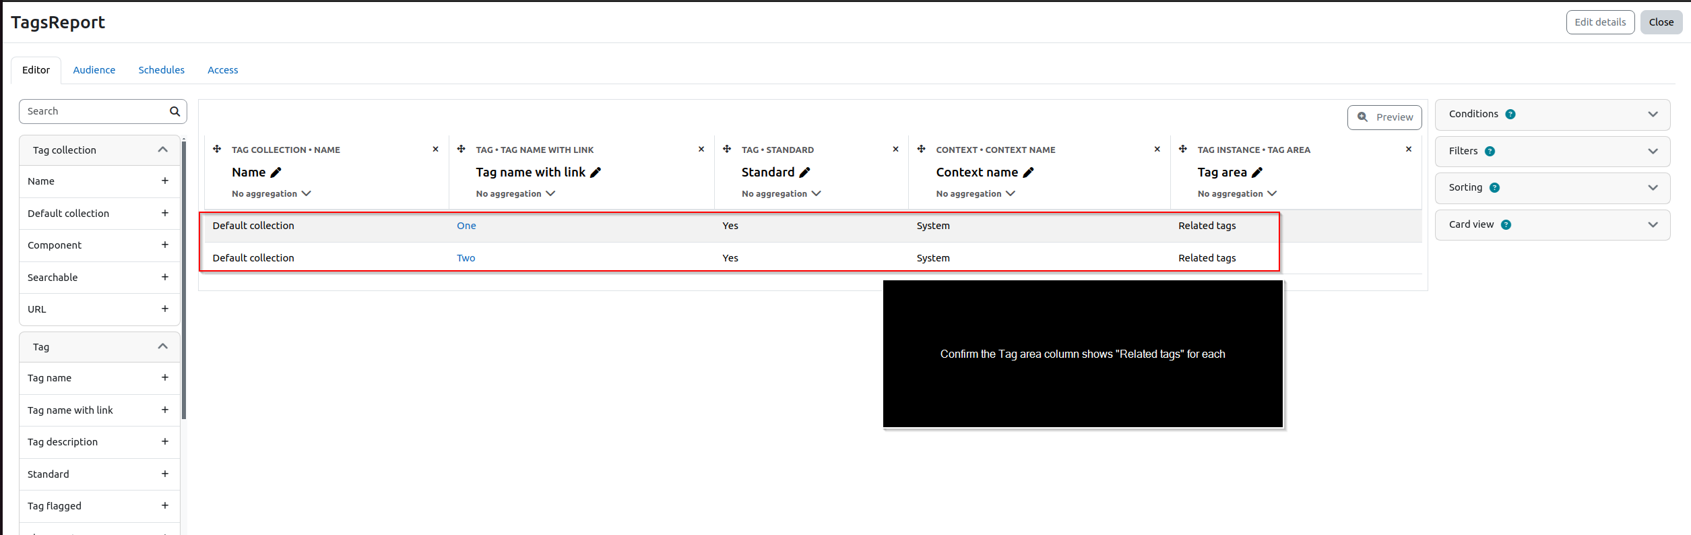Grab move handle of Context name column

921,149
